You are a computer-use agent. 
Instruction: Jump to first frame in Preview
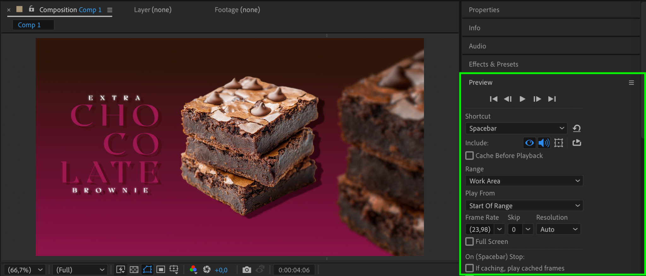[x=494, y=99]
